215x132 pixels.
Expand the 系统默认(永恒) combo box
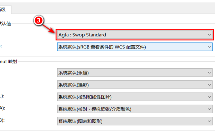(x=135, y=72)
